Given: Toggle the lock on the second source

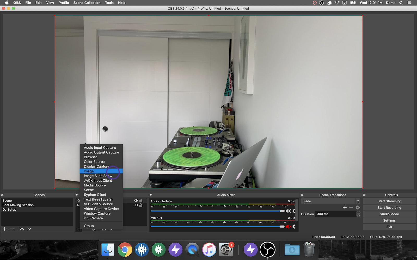Looking at the screenshot, I should (x=141, y=205).
